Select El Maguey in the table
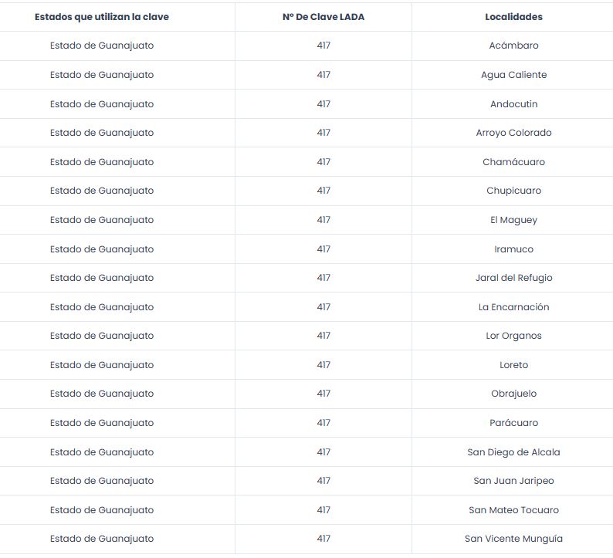Viewport: 613px width, 558px height. [513, 220]
